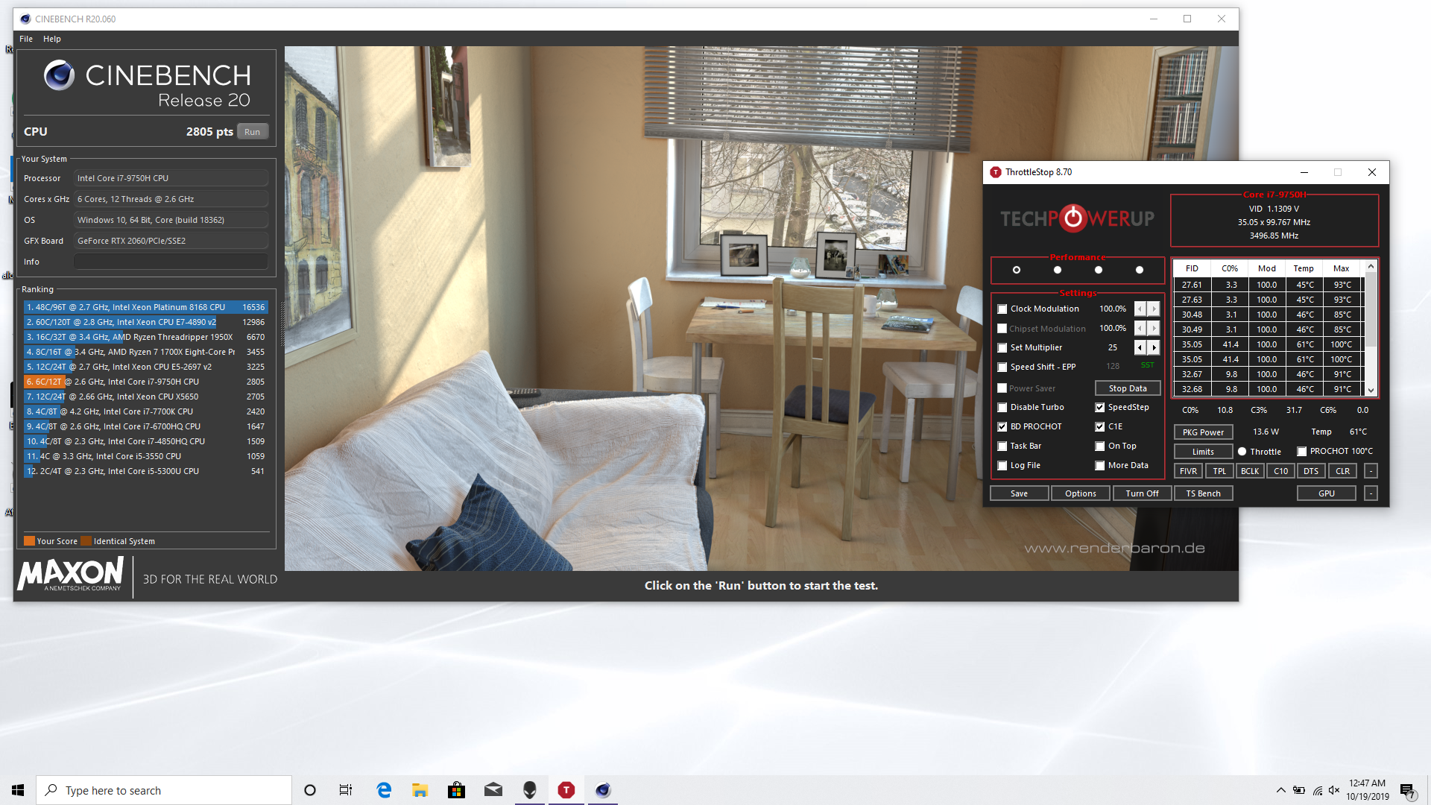Uncheck the BD PROCHOT checkbox
Viewport: 1431px width, 805px height.
pos(1002,427)
